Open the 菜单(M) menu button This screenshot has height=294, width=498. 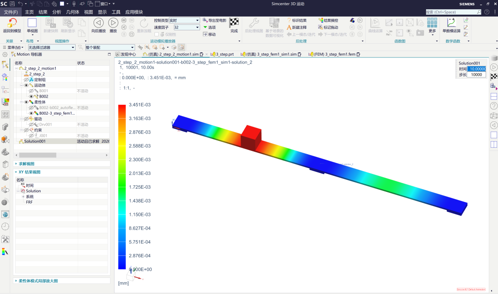click(13, 47)
